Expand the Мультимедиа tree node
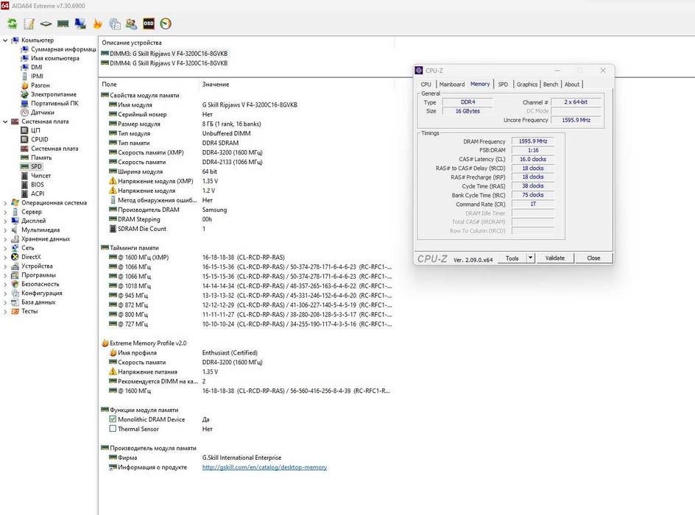Viewport: 695px width, 515px height. click(5, 230)
